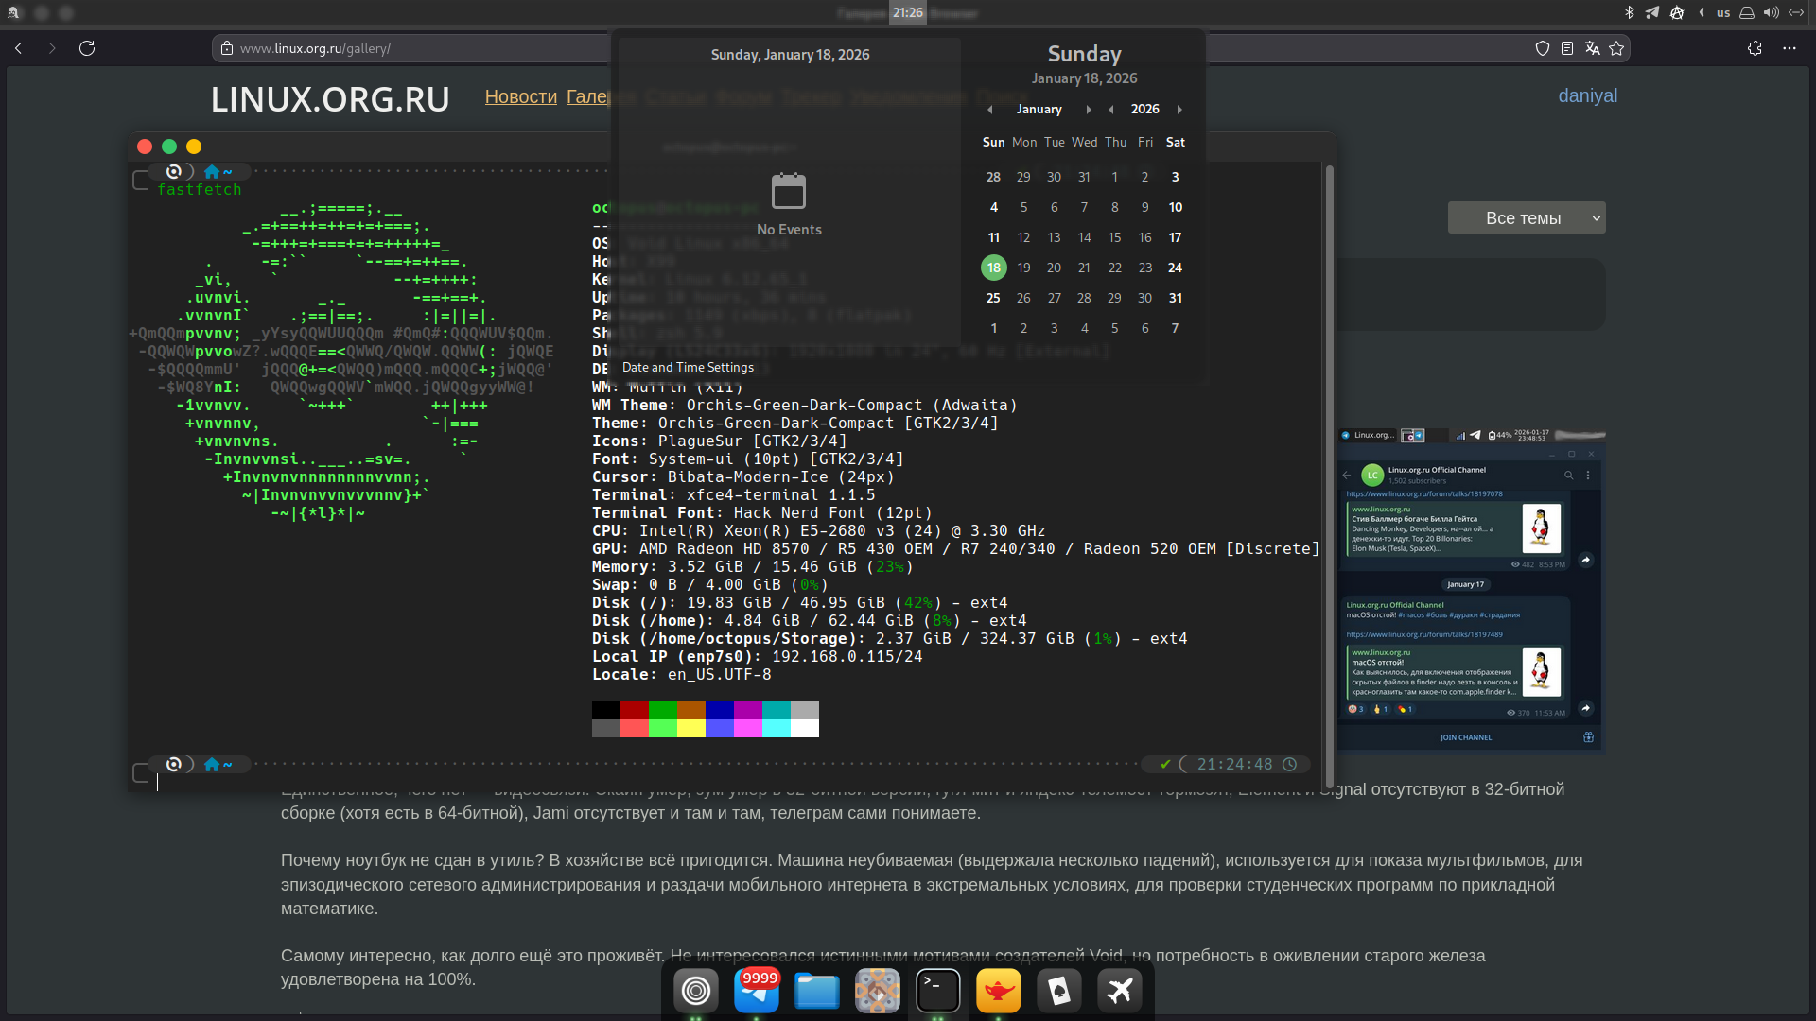Go to previous year in calendar
The height and width of the screenshot is (1021, 1816).
click(1110, 110)
